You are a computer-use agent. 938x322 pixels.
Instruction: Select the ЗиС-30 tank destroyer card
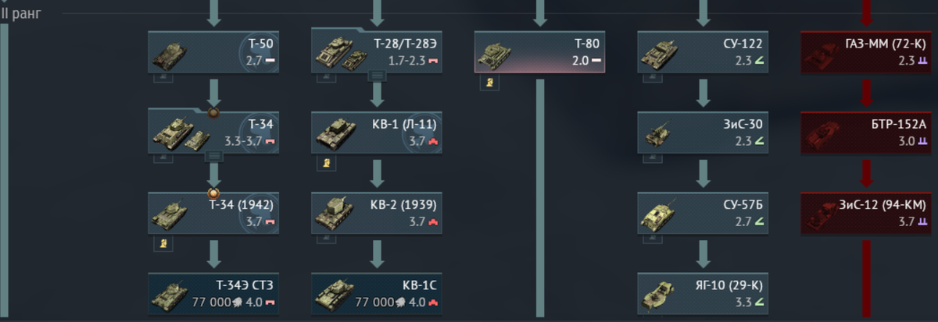point(703,133)
